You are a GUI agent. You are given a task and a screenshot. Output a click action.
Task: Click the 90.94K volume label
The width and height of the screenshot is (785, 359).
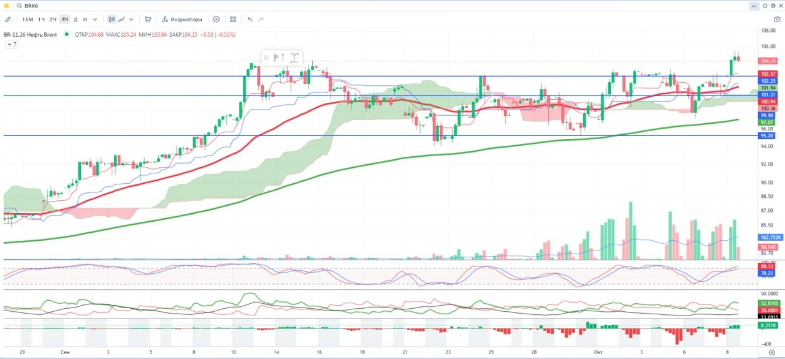coord(769,247)
